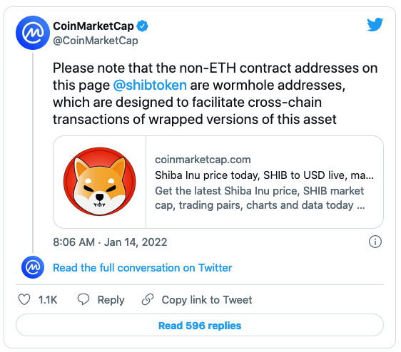Click the Twitter bird logo icon
The image size is (401, 352).
pyautogui.click(x=375, y=24)
